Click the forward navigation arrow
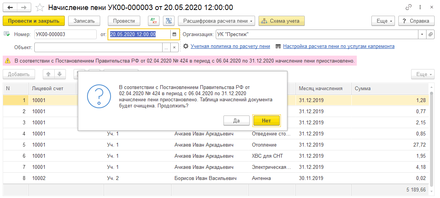This screenshot has width=440, height=198. (x=24, y=7)
